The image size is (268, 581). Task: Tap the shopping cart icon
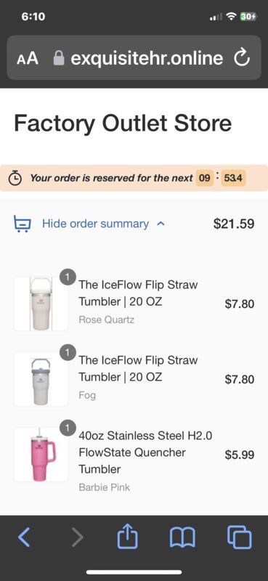[23, 224]
